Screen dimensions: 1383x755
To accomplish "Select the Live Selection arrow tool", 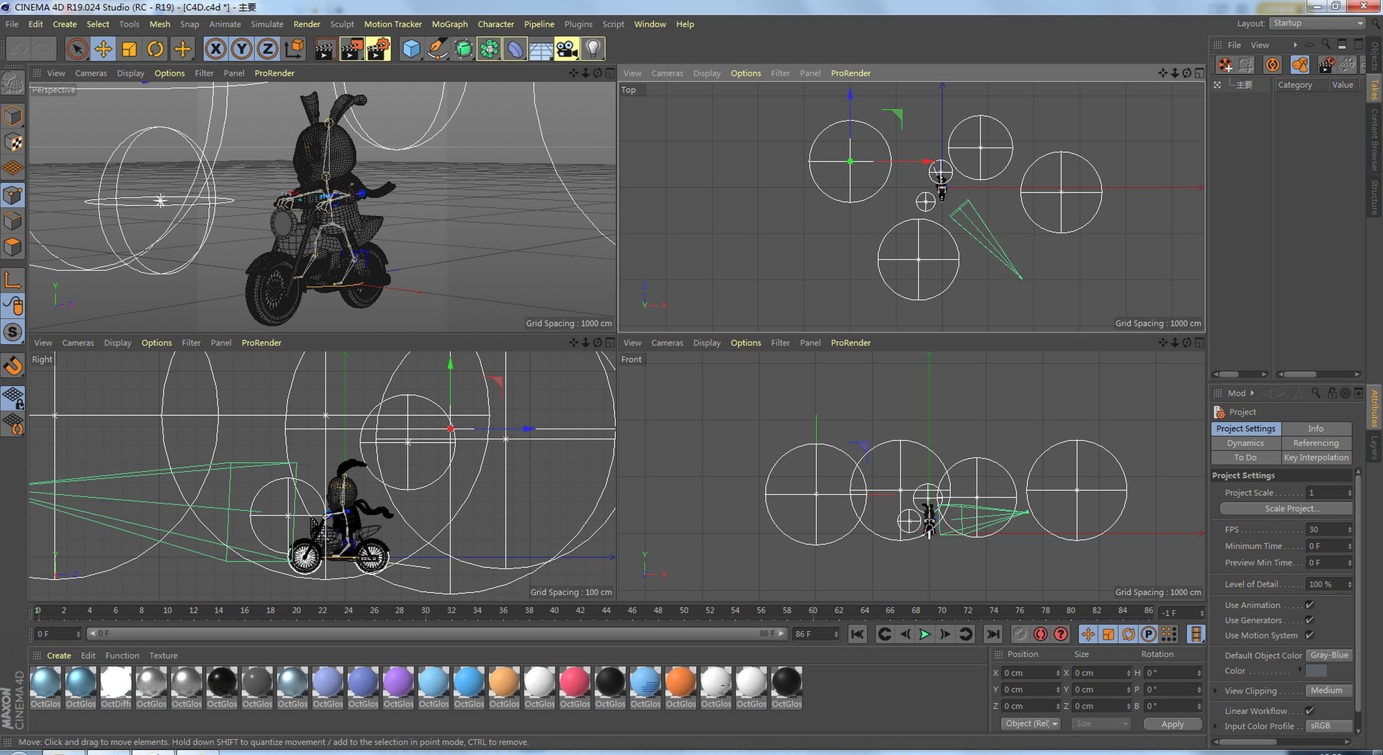I will pos(77,49).
